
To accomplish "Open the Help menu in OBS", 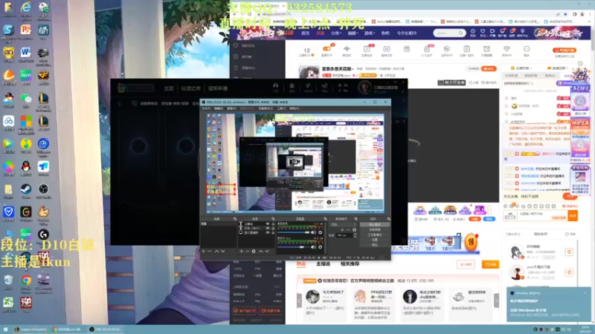I will [x=294, y=108].
